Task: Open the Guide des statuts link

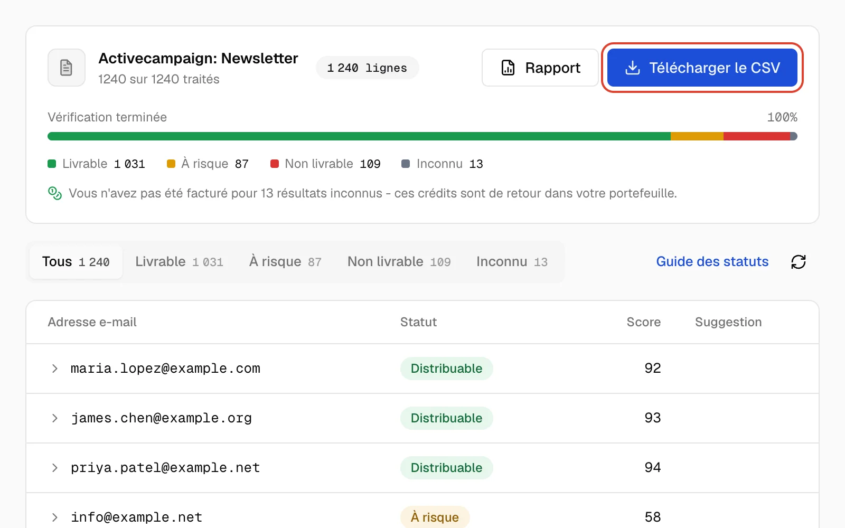Action: (712, 262)
